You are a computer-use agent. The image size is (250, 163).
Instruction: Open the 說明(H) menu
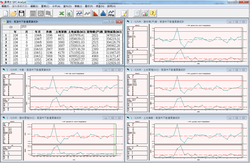tap(111, 6)
